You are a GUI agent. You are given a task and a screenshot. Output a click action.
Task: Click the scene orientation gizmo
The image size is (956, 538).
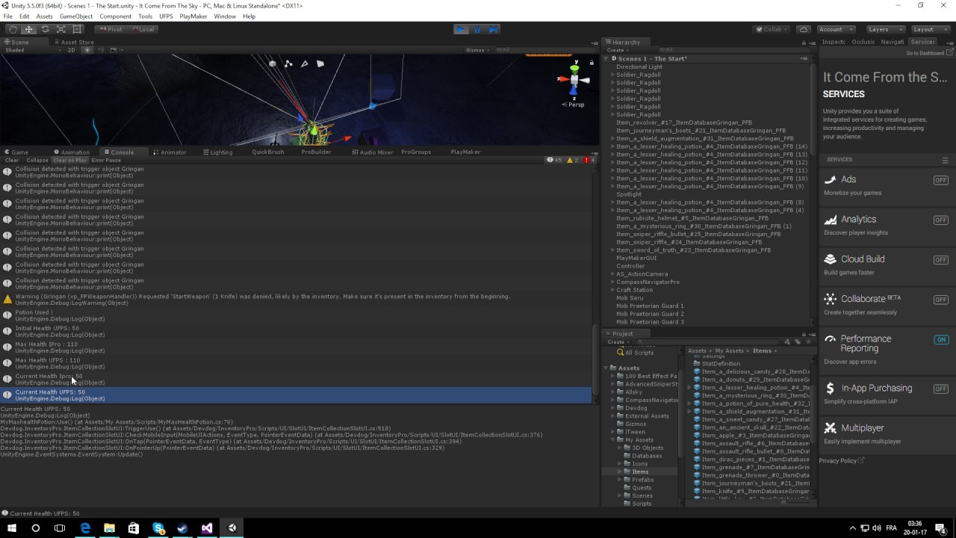coord(574,79)
